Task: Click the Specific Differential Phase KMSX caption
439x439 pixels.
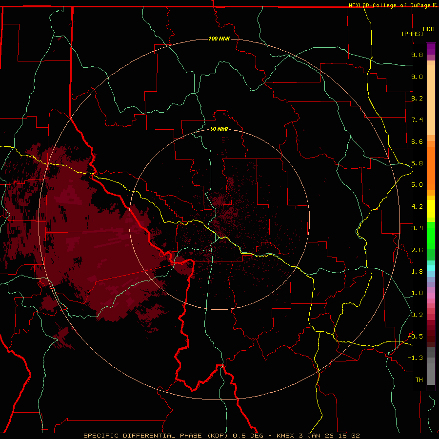Action: point(221,436)
